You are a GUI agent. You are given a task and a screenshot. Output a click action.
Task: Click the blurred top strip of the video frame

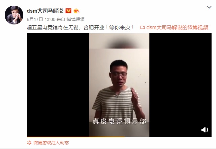point(119,41)
